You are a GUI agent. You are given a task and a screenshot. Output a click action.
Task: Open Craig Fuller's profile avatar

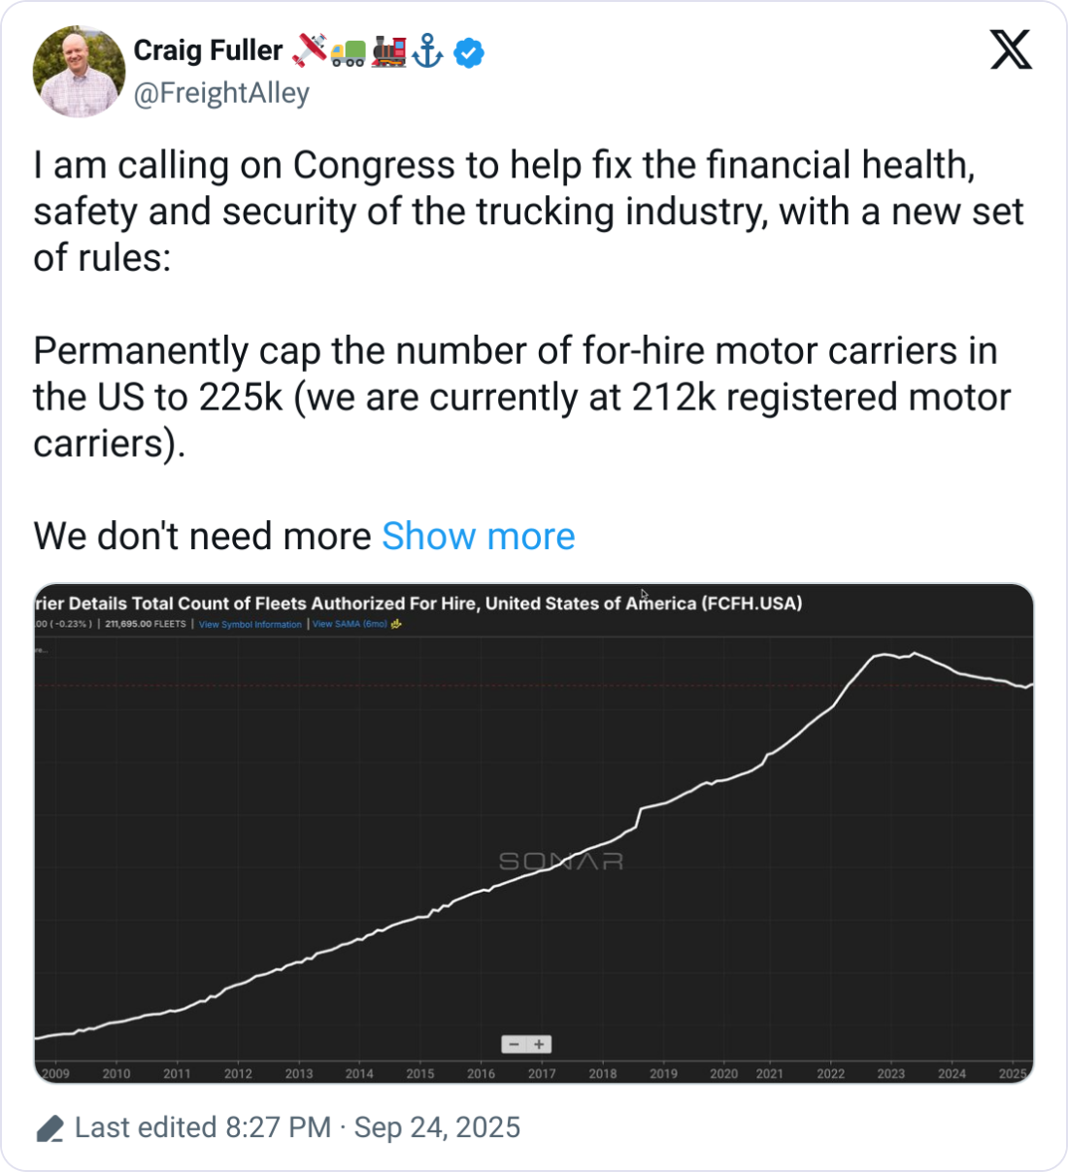click(x=79, y=71)
